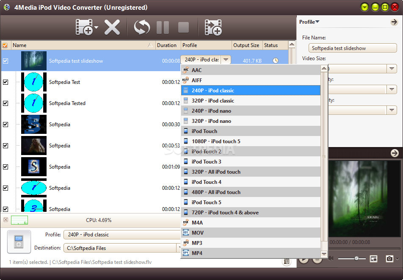Remove selected file with X icon
Viewport: 403px width, 280px height.
pyautogui.click(x=112, y=27)
